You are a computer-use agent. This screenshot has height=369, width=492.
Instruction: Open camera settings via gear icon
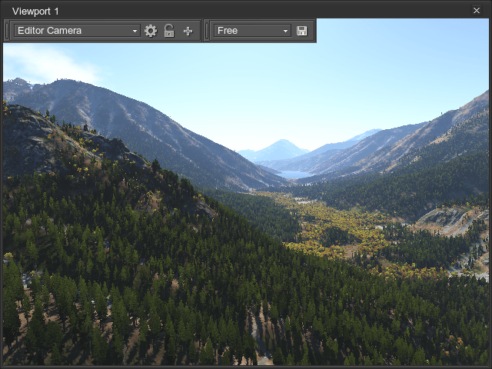(x=151, y=31)
